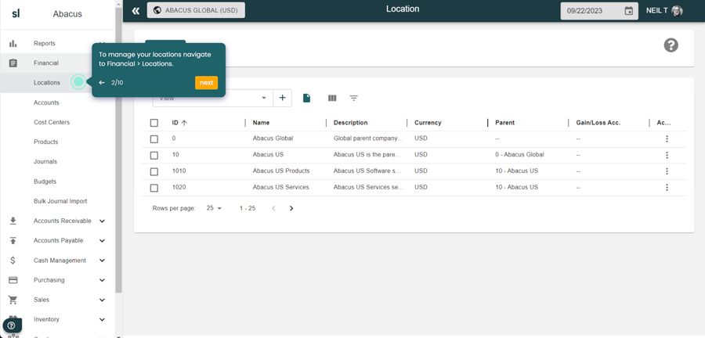Click the Description column header
This screenshot has width=705, height=338.
coord(350,123)
